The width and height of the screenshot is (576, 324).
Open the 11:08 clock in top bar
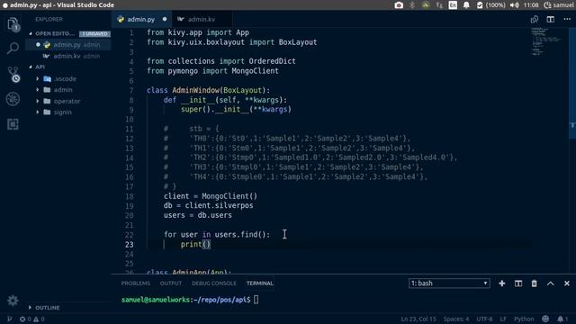click(531, 5)
